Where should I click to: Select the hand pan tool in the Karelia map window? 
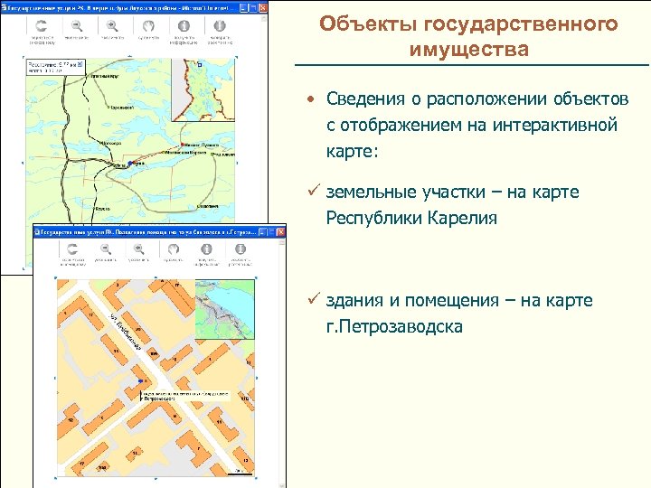(x=148, y=26)
